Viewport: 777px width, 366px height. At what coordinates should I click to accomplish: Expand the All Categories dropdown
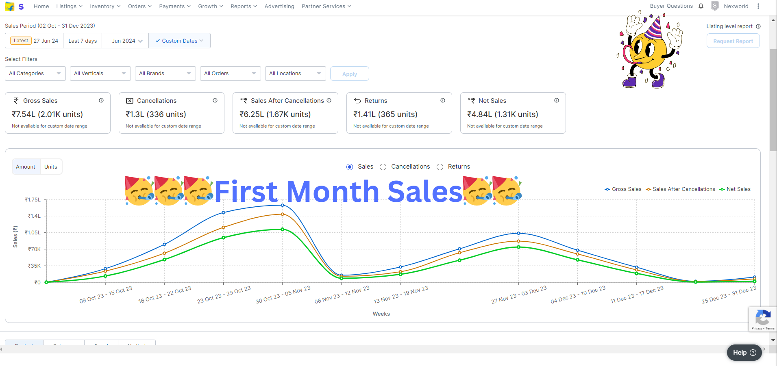pos(35,74)
